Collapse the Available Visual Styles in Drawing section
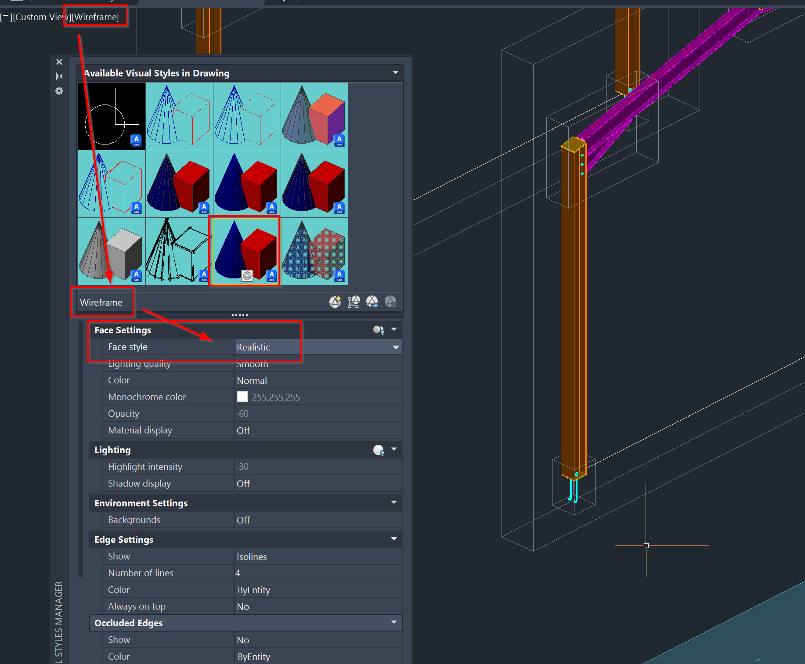 pyautogui.click(x=396, y=72)
